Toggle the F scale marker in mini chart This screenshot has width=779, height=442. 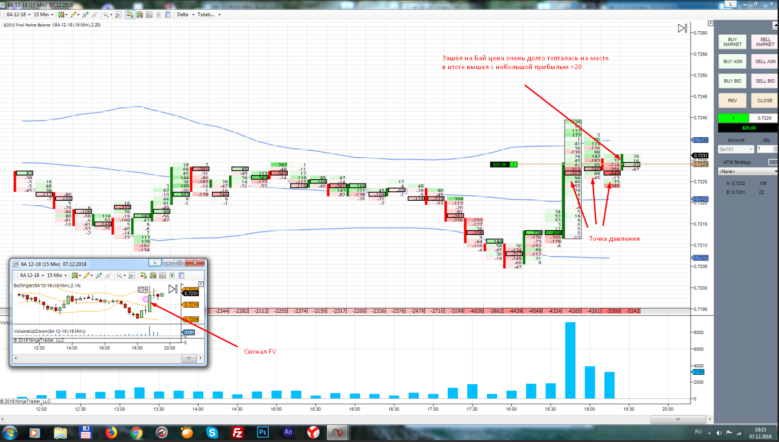coord(201,284)
